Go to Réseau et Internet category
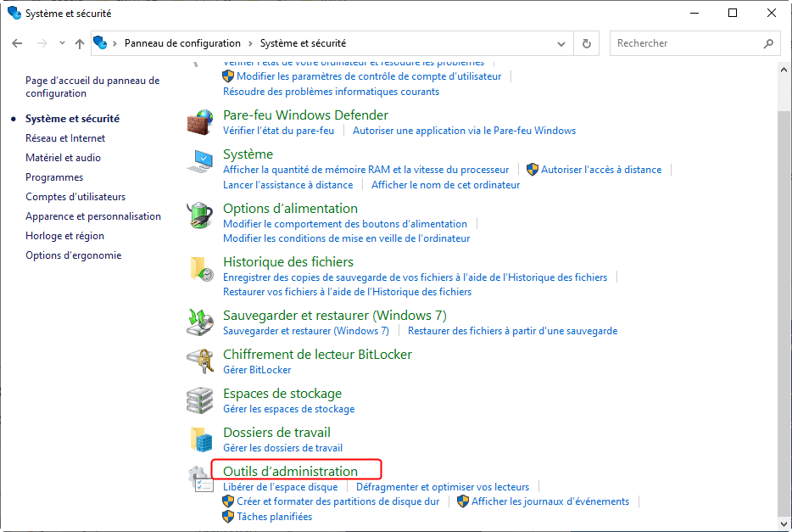 pos(65,138)
